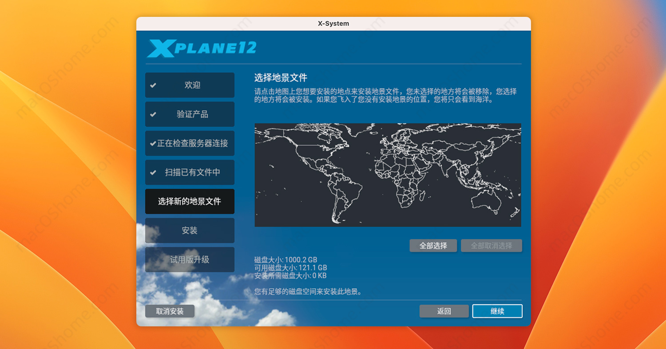Open the 验证产品 step in sidebar

[190, 114]
